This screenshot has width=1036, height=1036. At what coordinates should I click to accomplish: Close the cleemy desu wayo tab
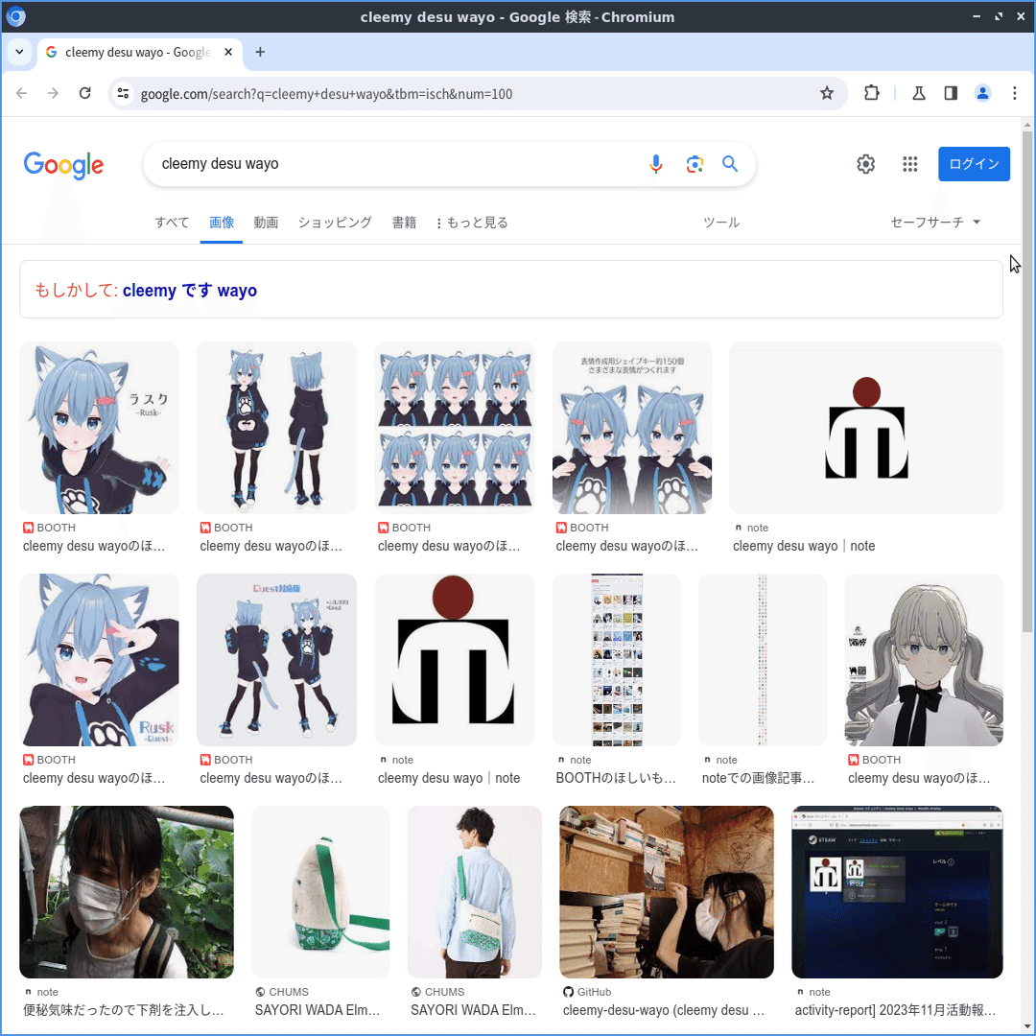coord(228,52)
